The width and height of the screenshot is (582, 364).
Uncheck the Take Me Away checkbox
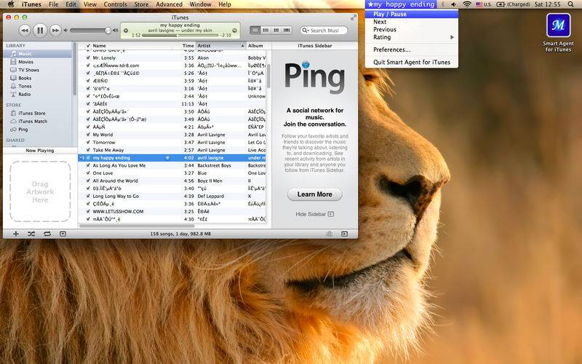click(88, 150)
